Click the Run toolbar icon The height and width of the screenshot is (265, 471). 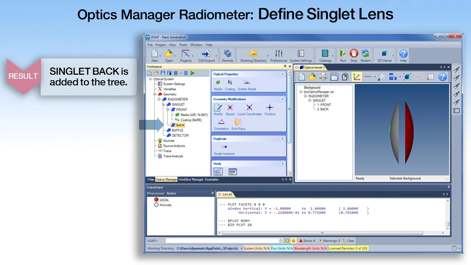[x=343, y=54]
